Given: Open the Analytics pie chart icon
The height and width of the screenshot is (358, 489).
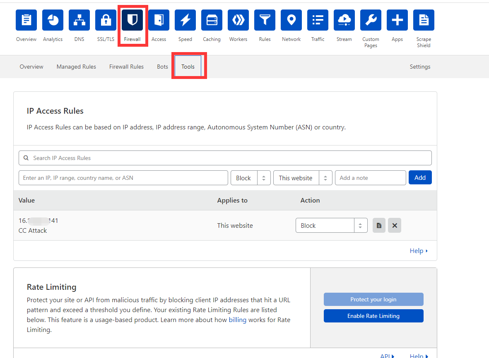Looking at the screenshot, I should 53,20.
